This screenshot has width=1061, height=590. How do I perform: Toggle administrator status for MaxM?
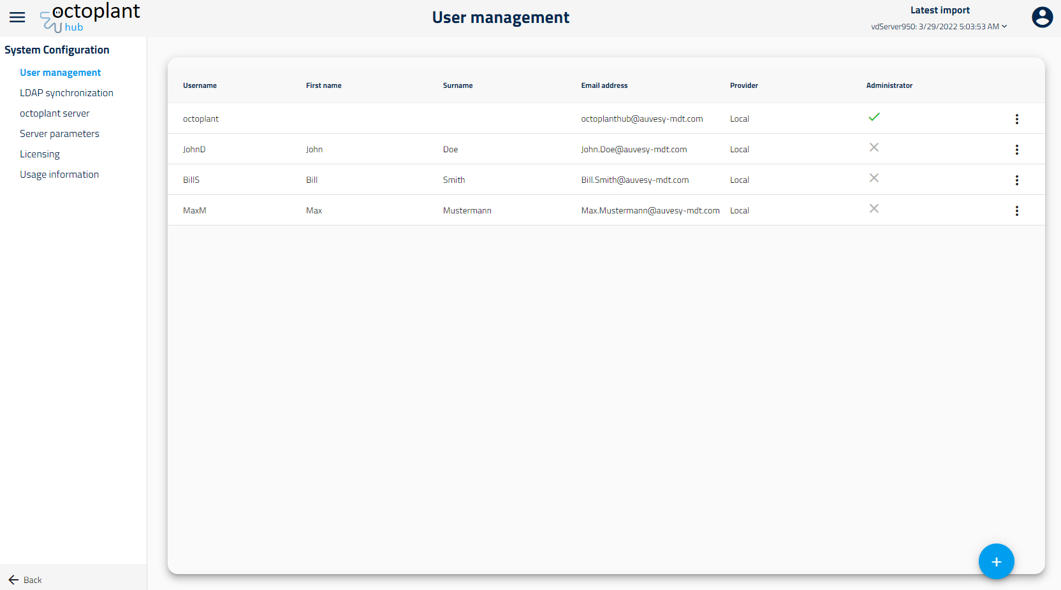[874, 208]
